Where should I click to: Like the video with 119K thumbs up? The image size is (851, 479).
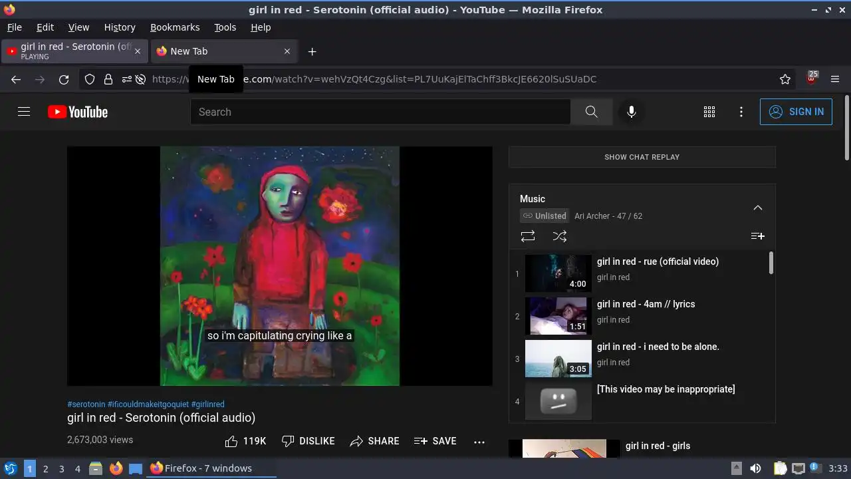click(245, 441)
